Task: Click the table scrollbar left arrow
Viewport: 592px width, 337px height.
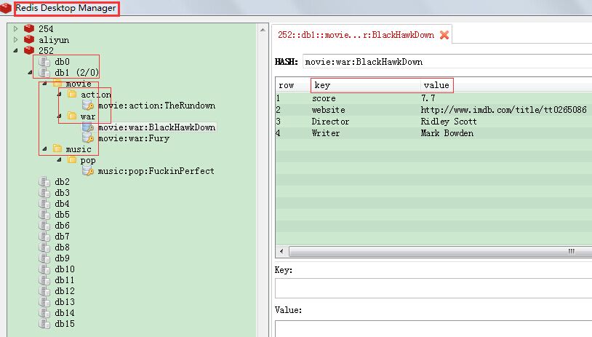Action: click(281, 251)
